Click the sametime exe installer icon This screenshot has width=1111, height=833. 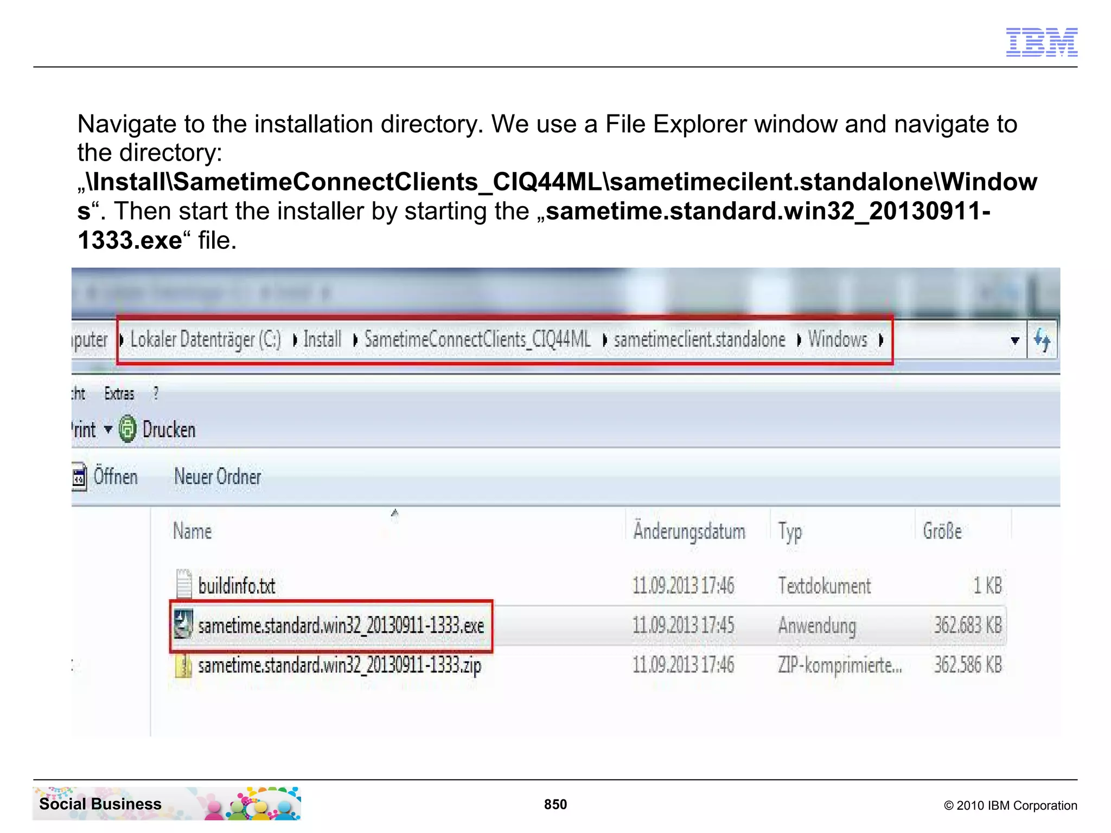[183, 624]
